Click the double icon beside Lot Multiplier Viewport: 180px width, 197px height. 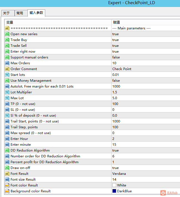(7, 92)
